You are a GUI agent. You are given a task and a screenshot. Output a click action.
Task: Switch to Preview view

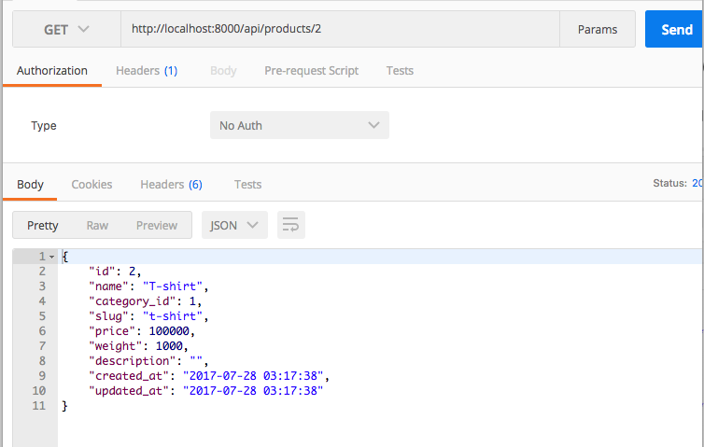coord(157,225)
